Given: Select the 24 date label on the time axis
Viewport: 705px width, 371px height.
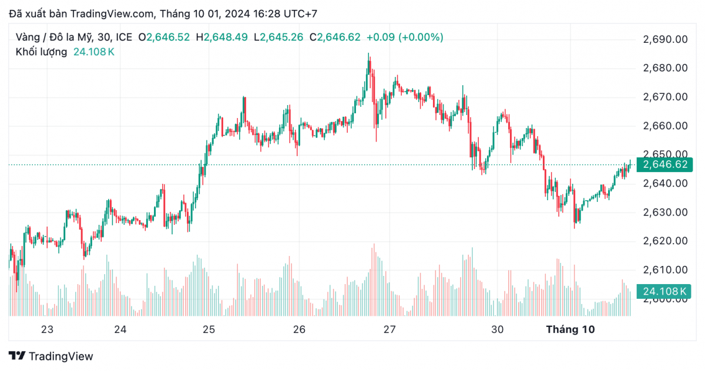Looking at the screenshot, I should (120, 330).
